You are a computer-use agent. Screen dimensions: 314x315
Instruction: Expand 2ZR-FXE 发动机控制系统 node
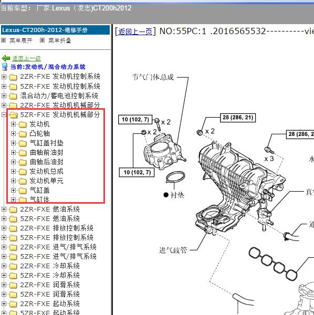[x=4, y=77]
